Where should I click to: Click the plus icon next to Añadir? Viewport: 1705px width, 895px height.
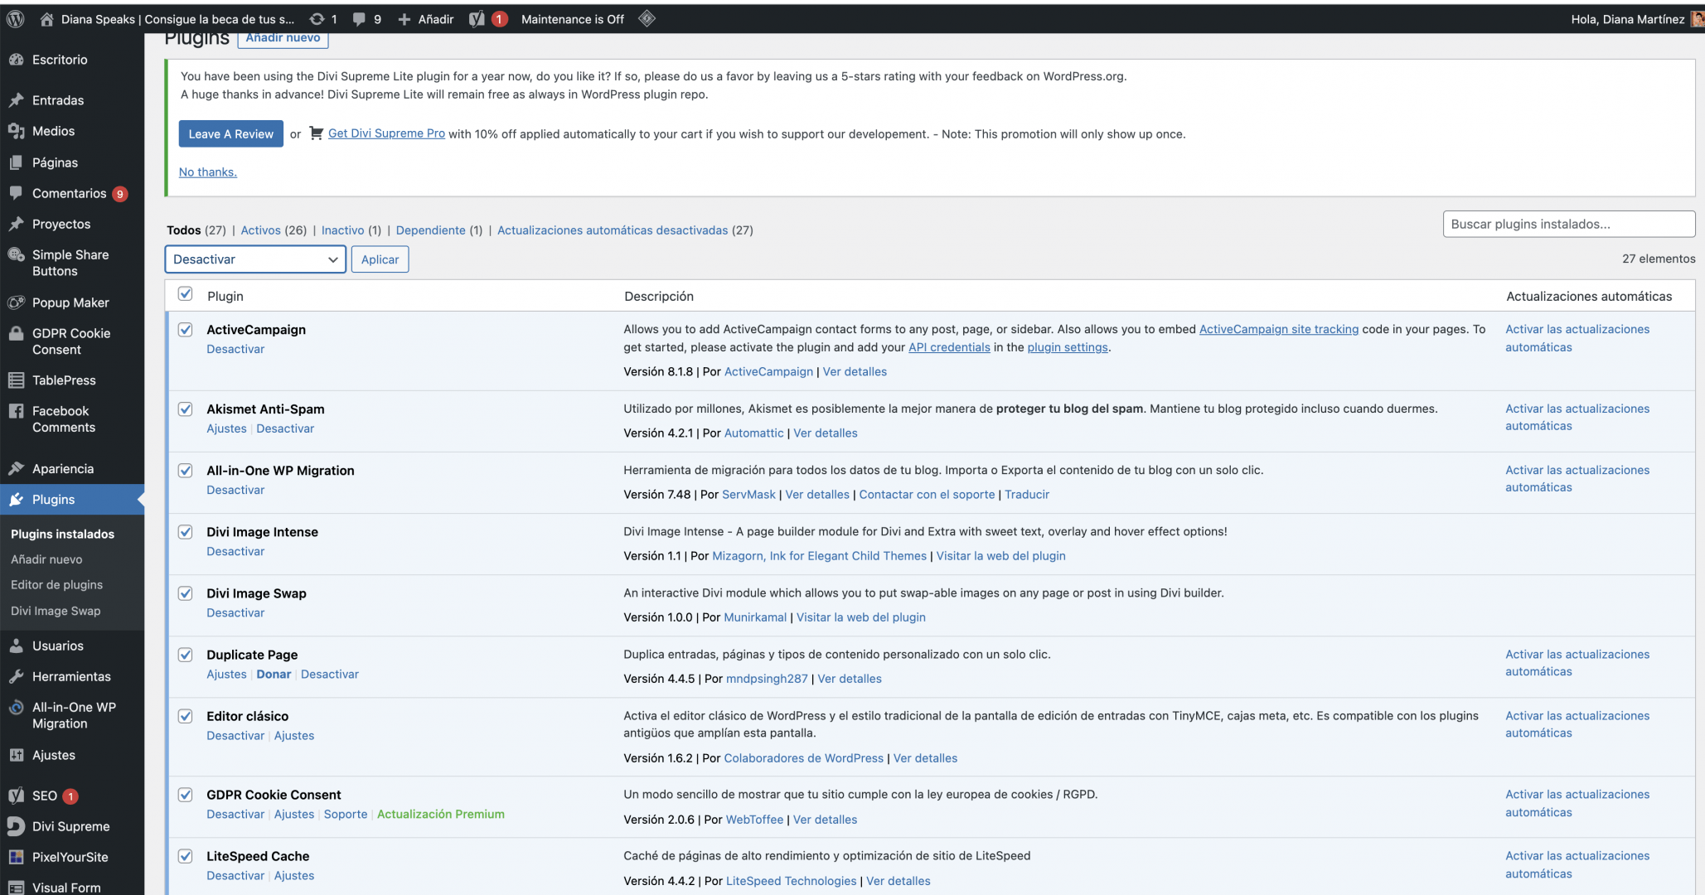(404, 19)
